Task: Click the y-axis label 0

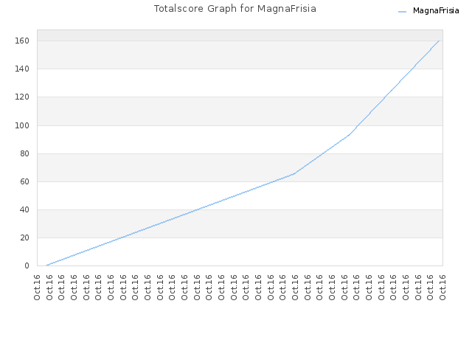Action: [x=27, y=265]
